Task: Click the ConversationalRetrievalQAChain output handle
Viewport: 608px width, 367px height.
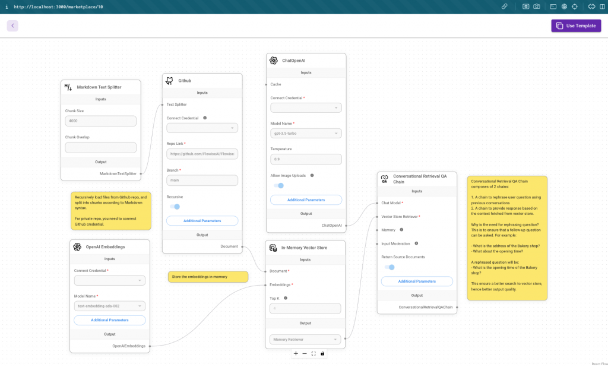Action: click(457, 307)
